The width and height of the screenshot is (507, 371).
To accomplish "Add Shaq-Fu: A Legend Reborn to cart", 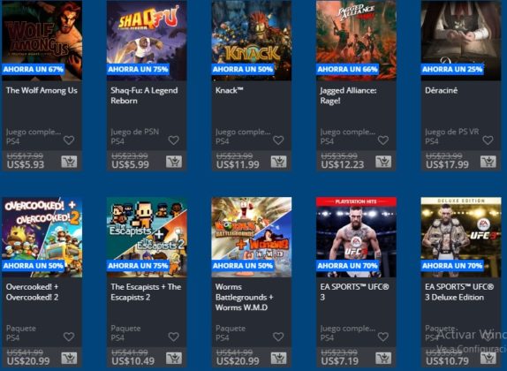I will click(174, 162).
